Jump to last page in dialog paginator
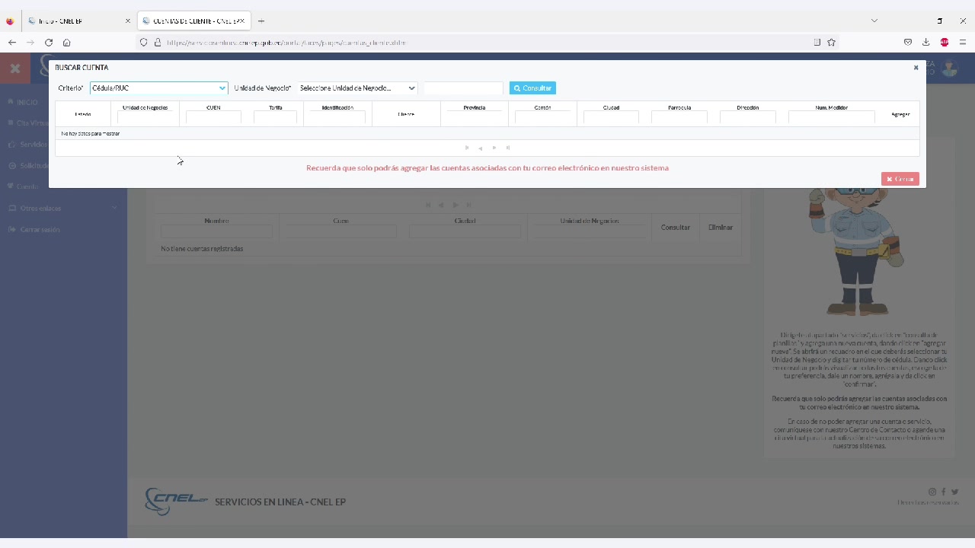975x548 pixels. click(508, 148)
